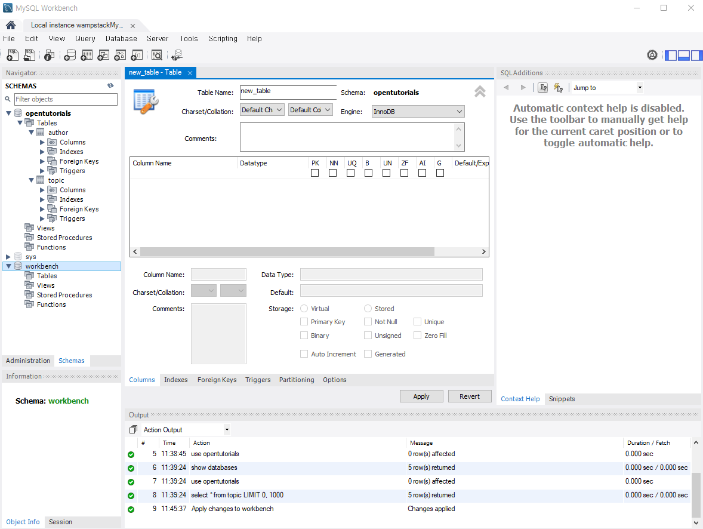Check the AI column header checkbox
The image size is (703, 529).
pos(423,173)
